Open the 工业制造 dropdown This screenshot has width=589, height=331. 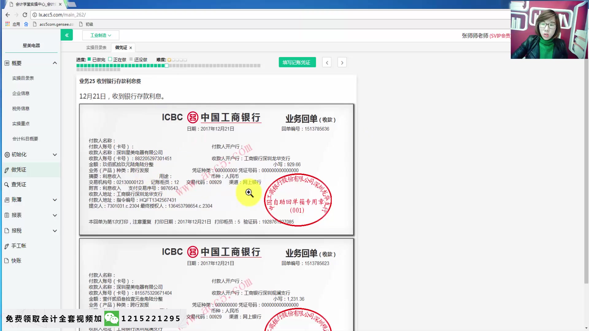(x=101, y=35)
